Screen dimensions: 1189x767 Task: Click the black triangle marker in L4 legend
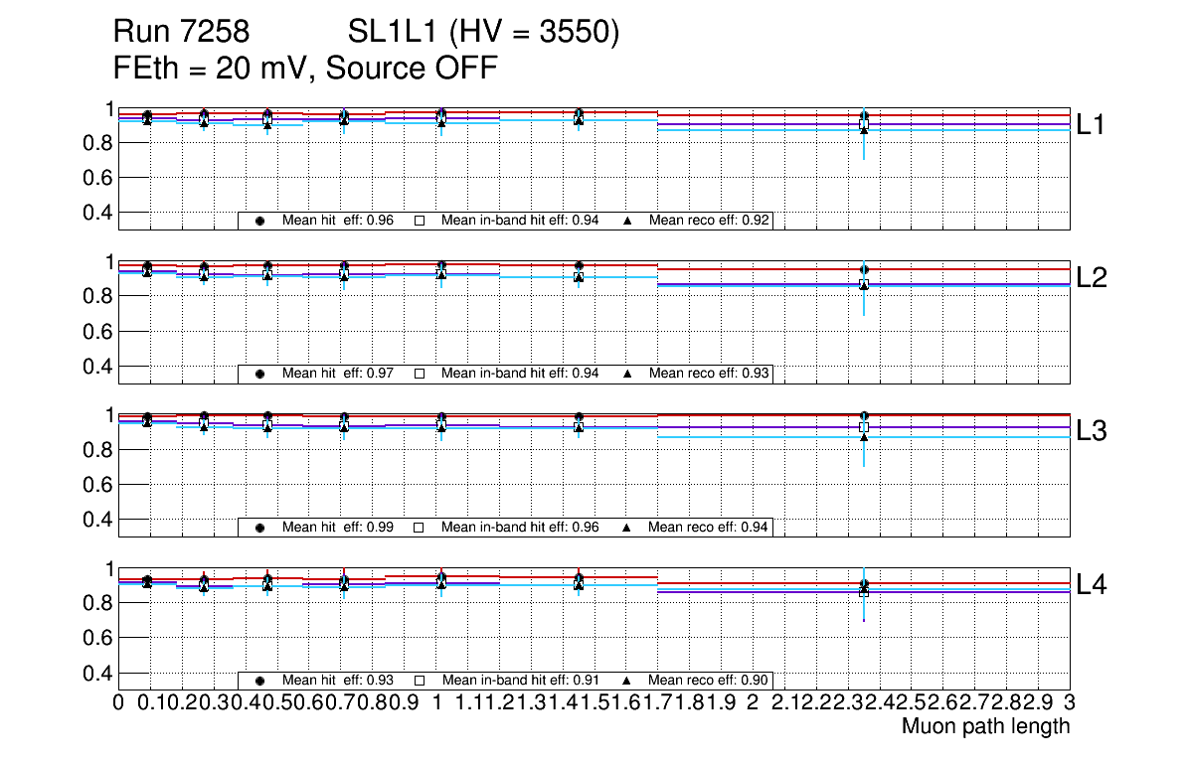coord(627,681)
